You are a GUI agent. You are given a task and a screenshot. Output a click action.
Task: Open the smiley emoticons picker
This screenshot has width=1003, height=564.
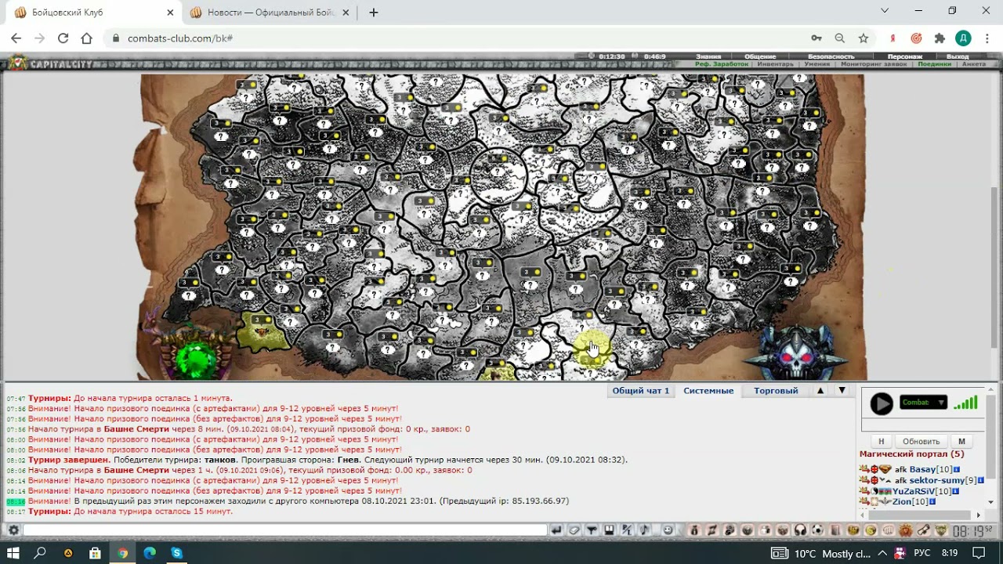click(x=668, y=530)
